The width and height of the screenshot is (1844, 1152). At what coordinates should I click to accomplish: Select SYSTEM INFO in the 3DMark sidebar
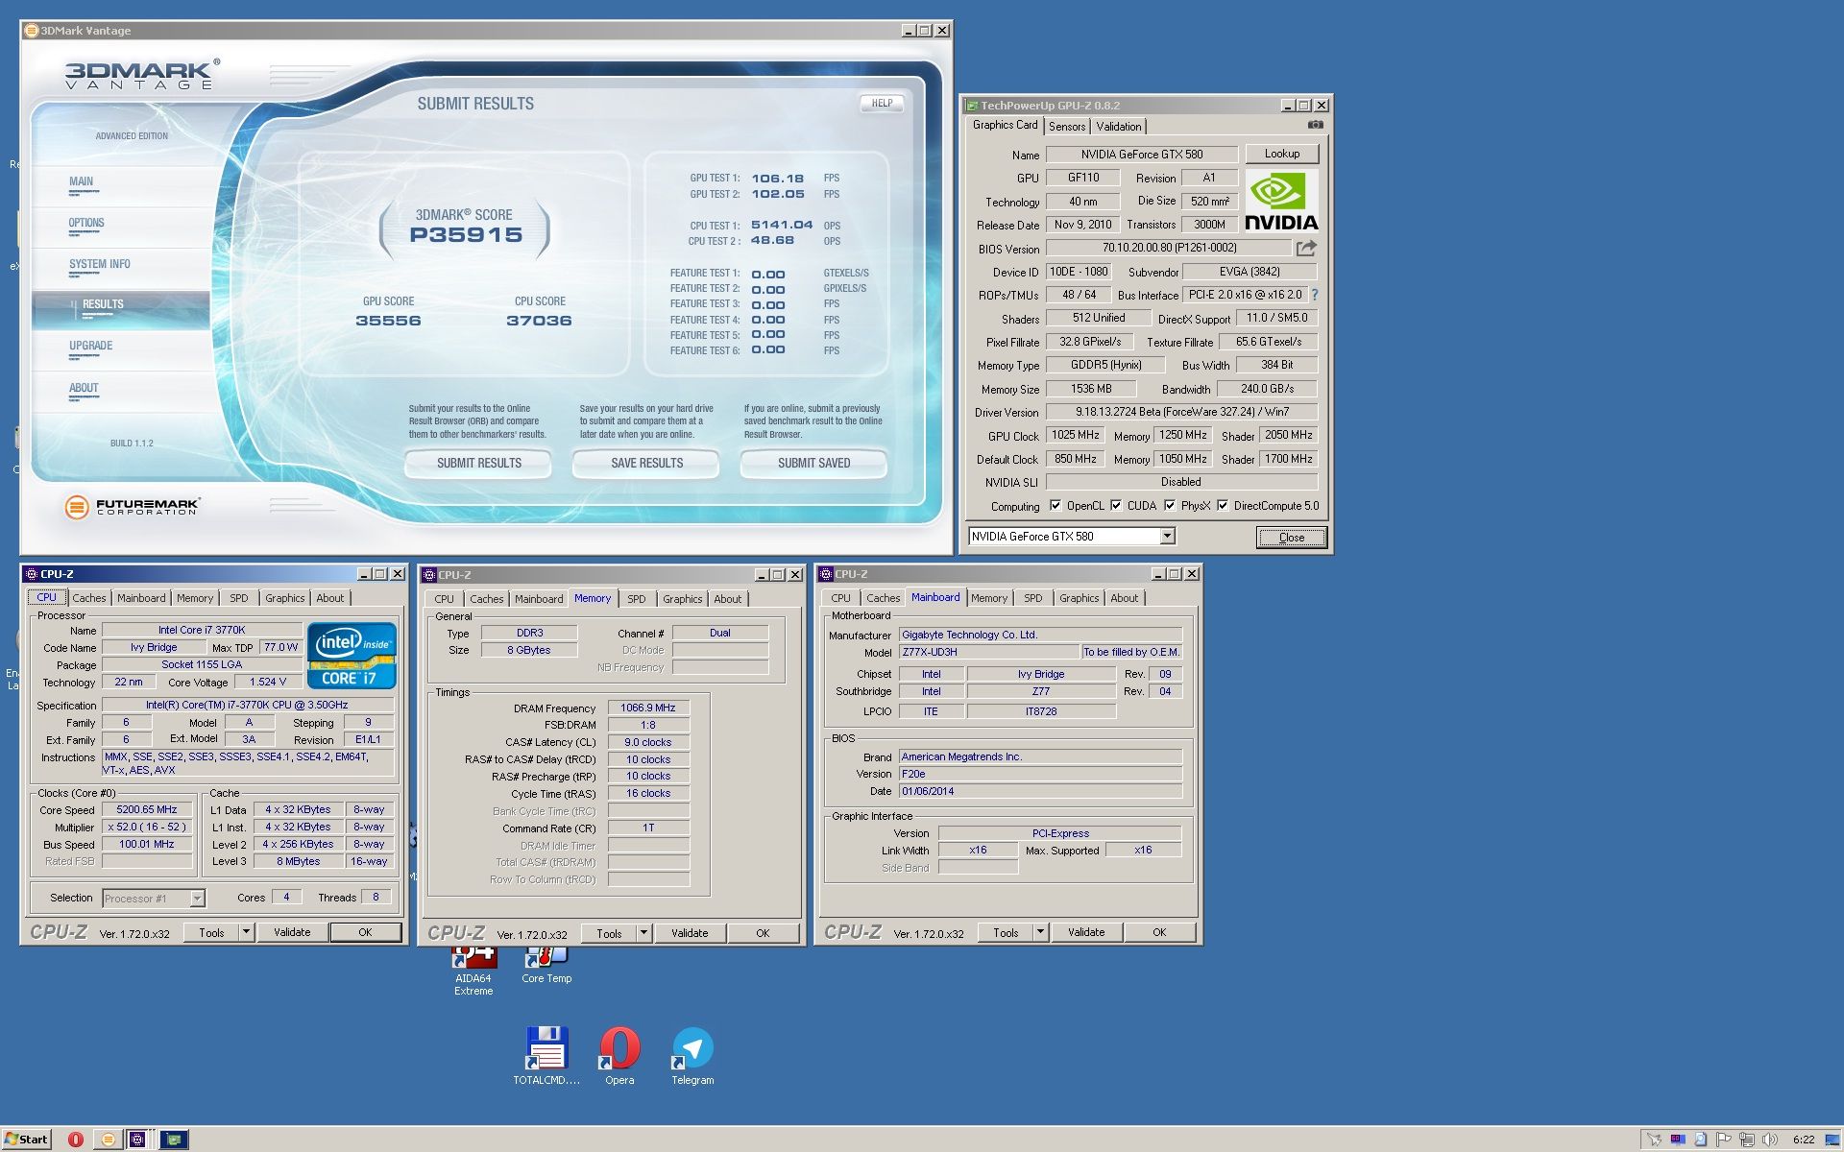pyautogui.click(x=100, y=264)
